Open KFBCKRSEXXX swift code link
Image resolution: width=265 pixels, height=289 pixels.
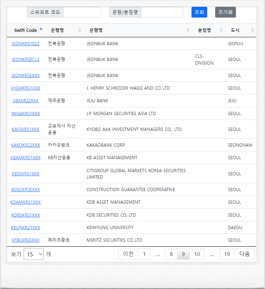coord(25,240)
